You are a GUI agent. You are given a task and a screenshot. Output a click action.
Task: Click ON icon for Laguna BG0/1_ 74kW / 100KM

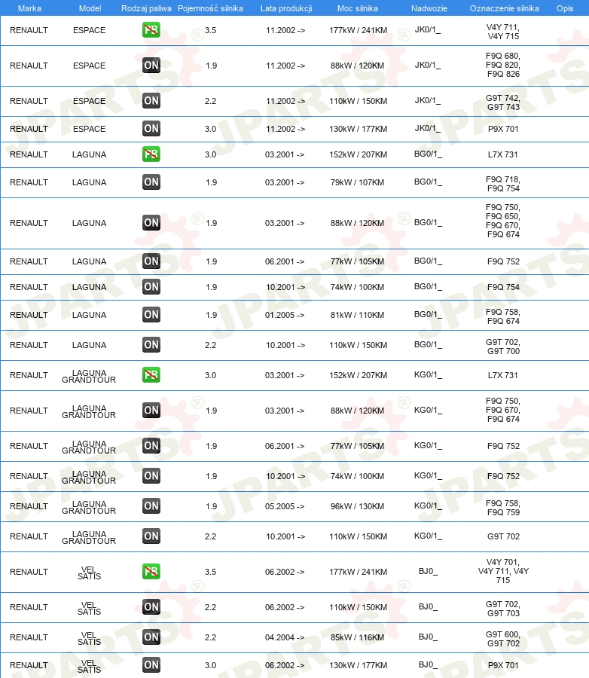coord(151,287)
